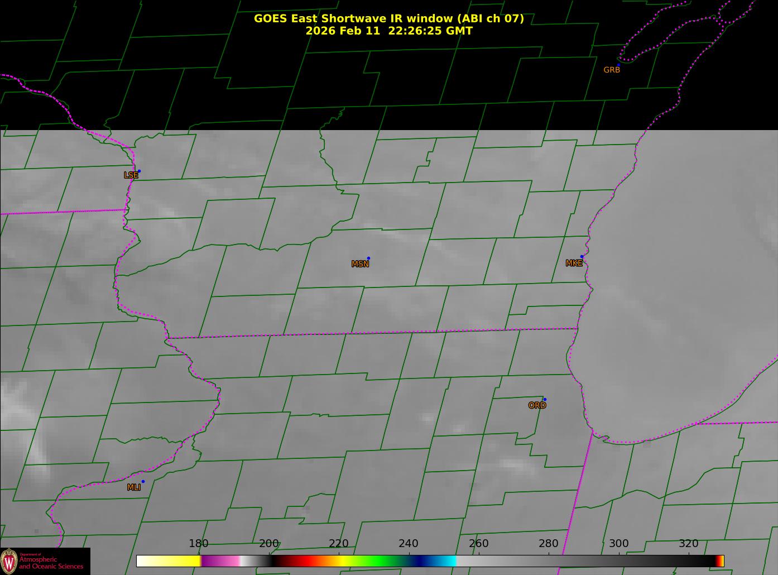This screenshot has width=778, height=575.
Task: Click the GOES East Shortwave IR title
Action: click(x=388, y=18)
